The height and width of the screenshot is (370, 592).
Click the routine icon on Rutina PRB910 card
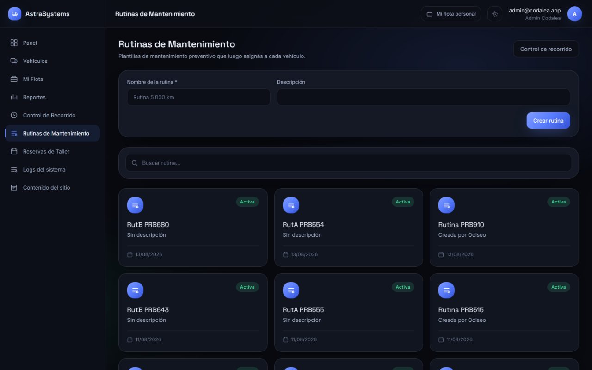click(446, 205)
